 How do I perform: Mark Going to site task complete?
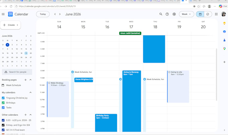pyautogui.click(x=169, y=72)
